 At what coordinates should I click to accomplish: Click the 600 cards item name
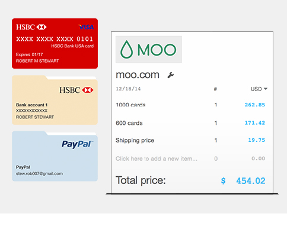click(129, 123)
